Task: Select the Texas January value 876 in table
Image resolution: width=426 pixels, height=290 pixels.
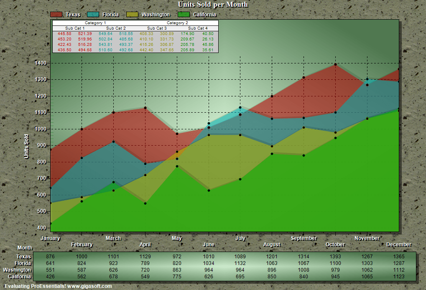Action: pos(50,257)
